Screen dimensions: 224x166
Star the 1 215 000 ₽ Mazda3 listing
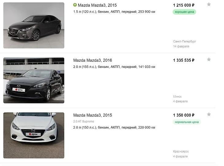click(x=209, y=4)
